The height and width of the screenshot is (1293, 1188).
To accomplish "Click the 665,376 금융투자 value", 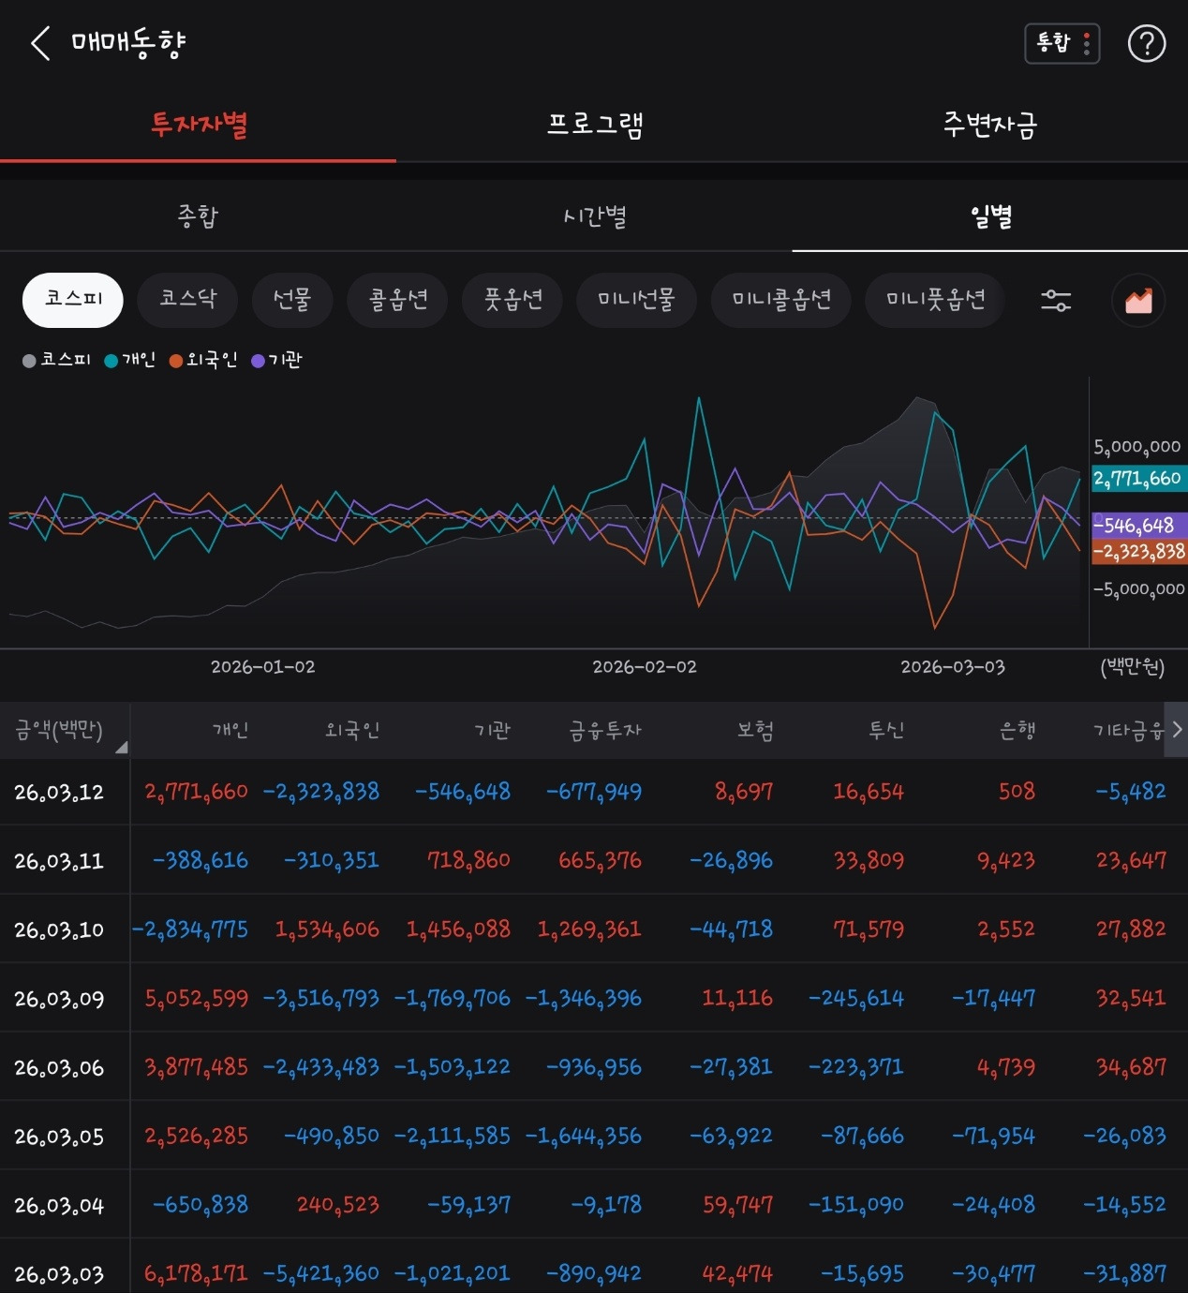I will (x=601, y=860).
